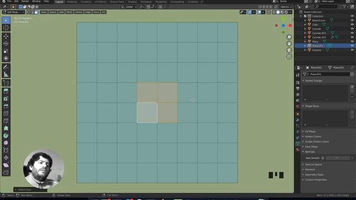
Task: Open the Tool properties tab
Action: (298, 75)
